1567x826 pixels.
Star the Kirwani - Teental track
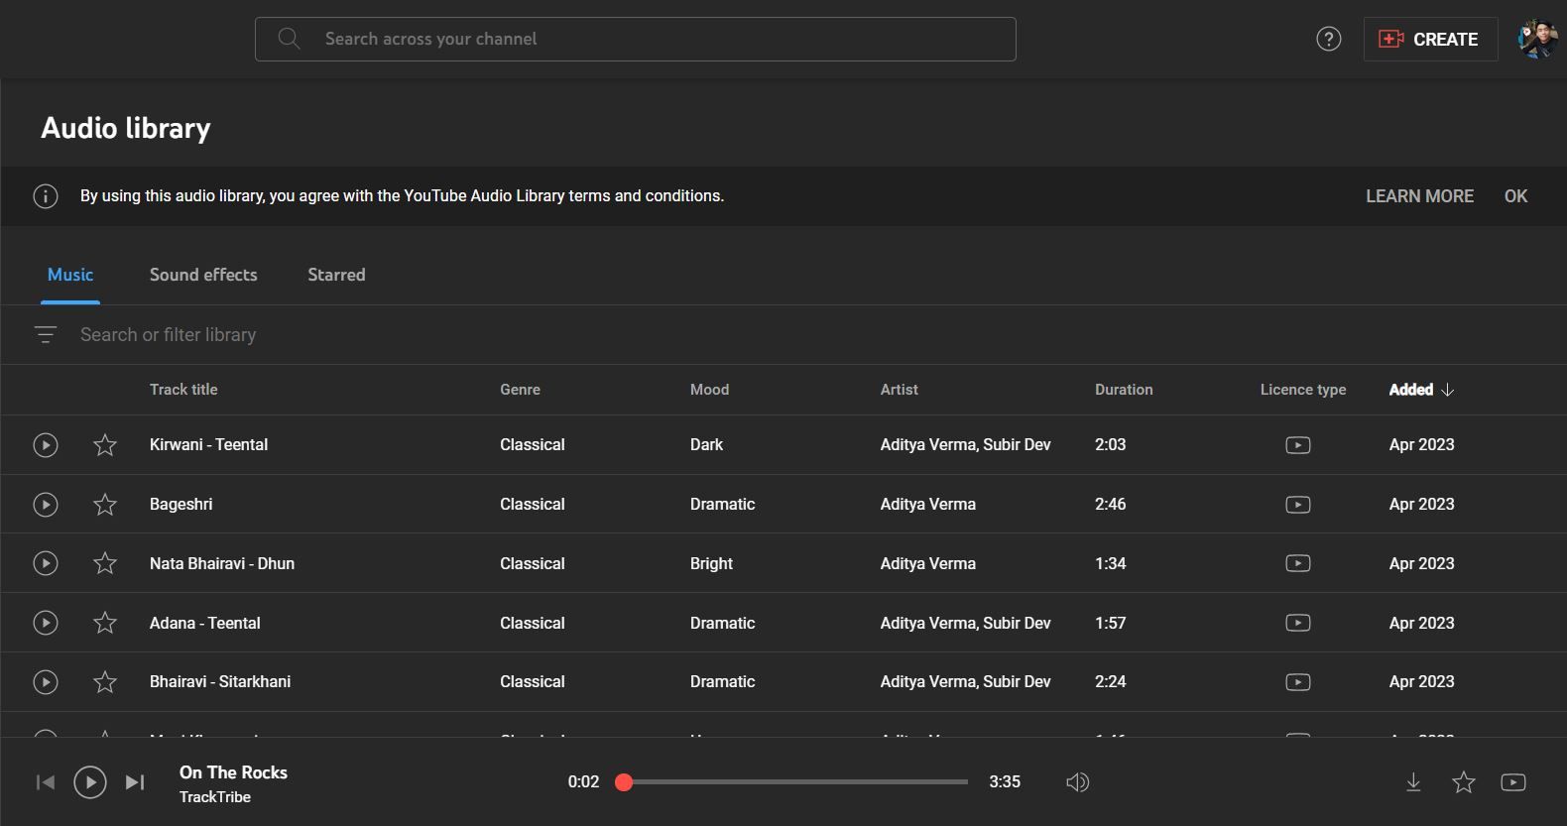pyautogui.click(x=105, y=445)
